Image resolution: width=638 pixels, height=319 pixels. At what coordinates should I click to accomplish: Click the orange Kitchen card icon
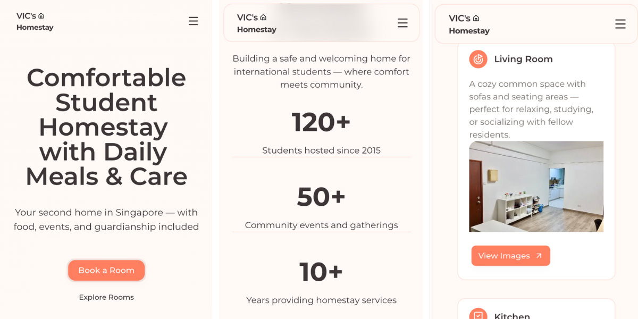coord(478,315)
